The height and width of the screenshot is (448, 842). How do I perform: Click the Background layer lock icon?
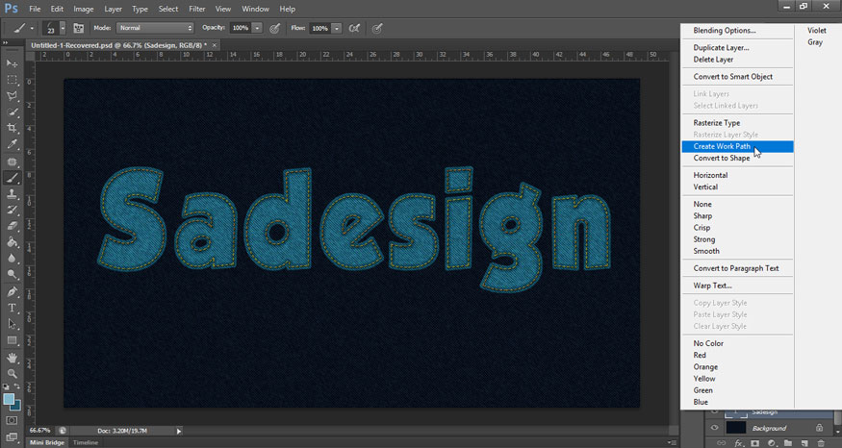(819, 428)
